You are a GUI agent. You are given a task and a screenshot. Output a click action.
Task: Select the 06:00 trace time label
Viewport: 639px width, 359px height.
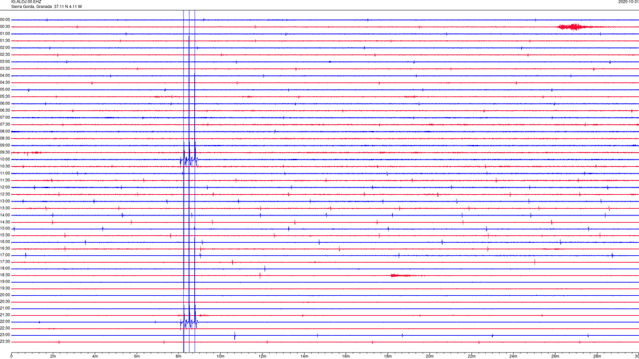click(5, 104)
